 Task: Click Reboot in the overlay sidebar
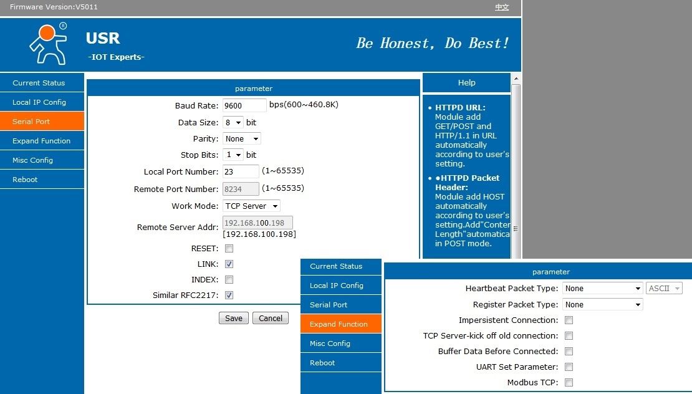click(x=341, y=363)
